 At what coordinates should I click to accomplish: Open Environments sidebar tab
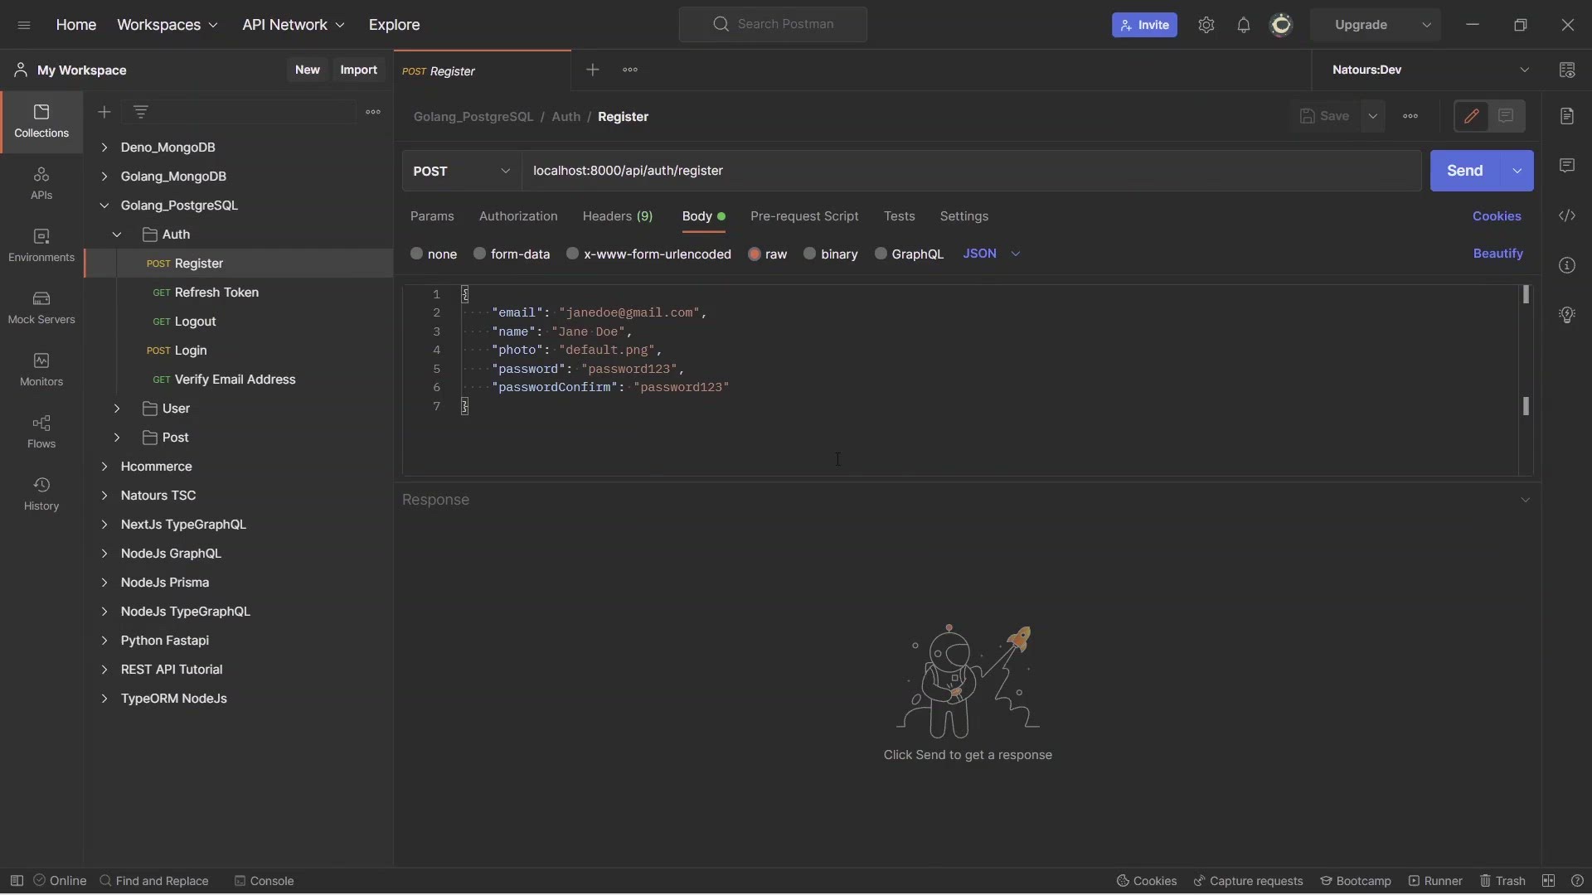[41, 246]
